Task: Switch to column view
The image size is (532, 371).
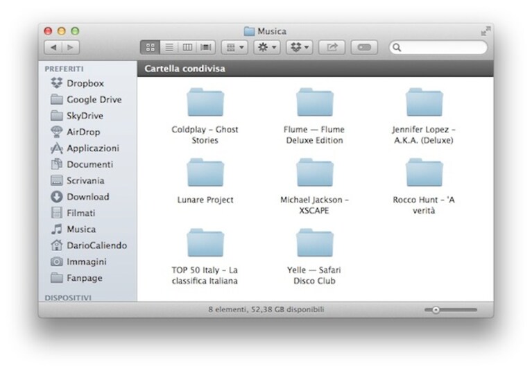Action: tap(187, 47)
